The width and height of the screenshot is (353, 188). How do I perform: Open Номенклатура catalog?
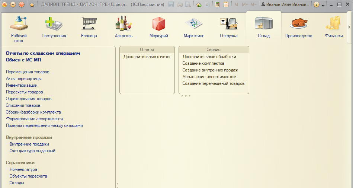coord(23,169)
